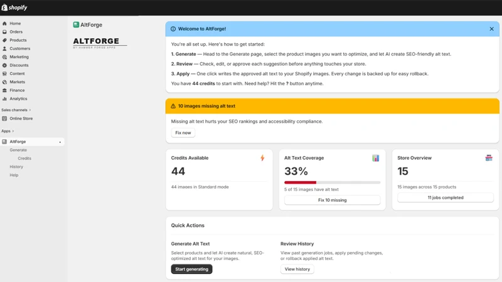Click the 11 jobs completed button

(x=446, y=197)
